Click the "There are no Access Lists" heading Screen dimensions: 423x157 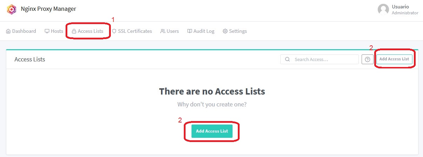coord(212,91)
